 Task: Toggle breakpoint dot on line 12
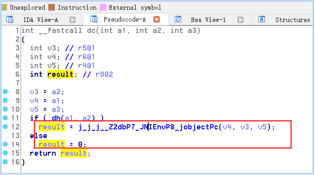[5, 127]
